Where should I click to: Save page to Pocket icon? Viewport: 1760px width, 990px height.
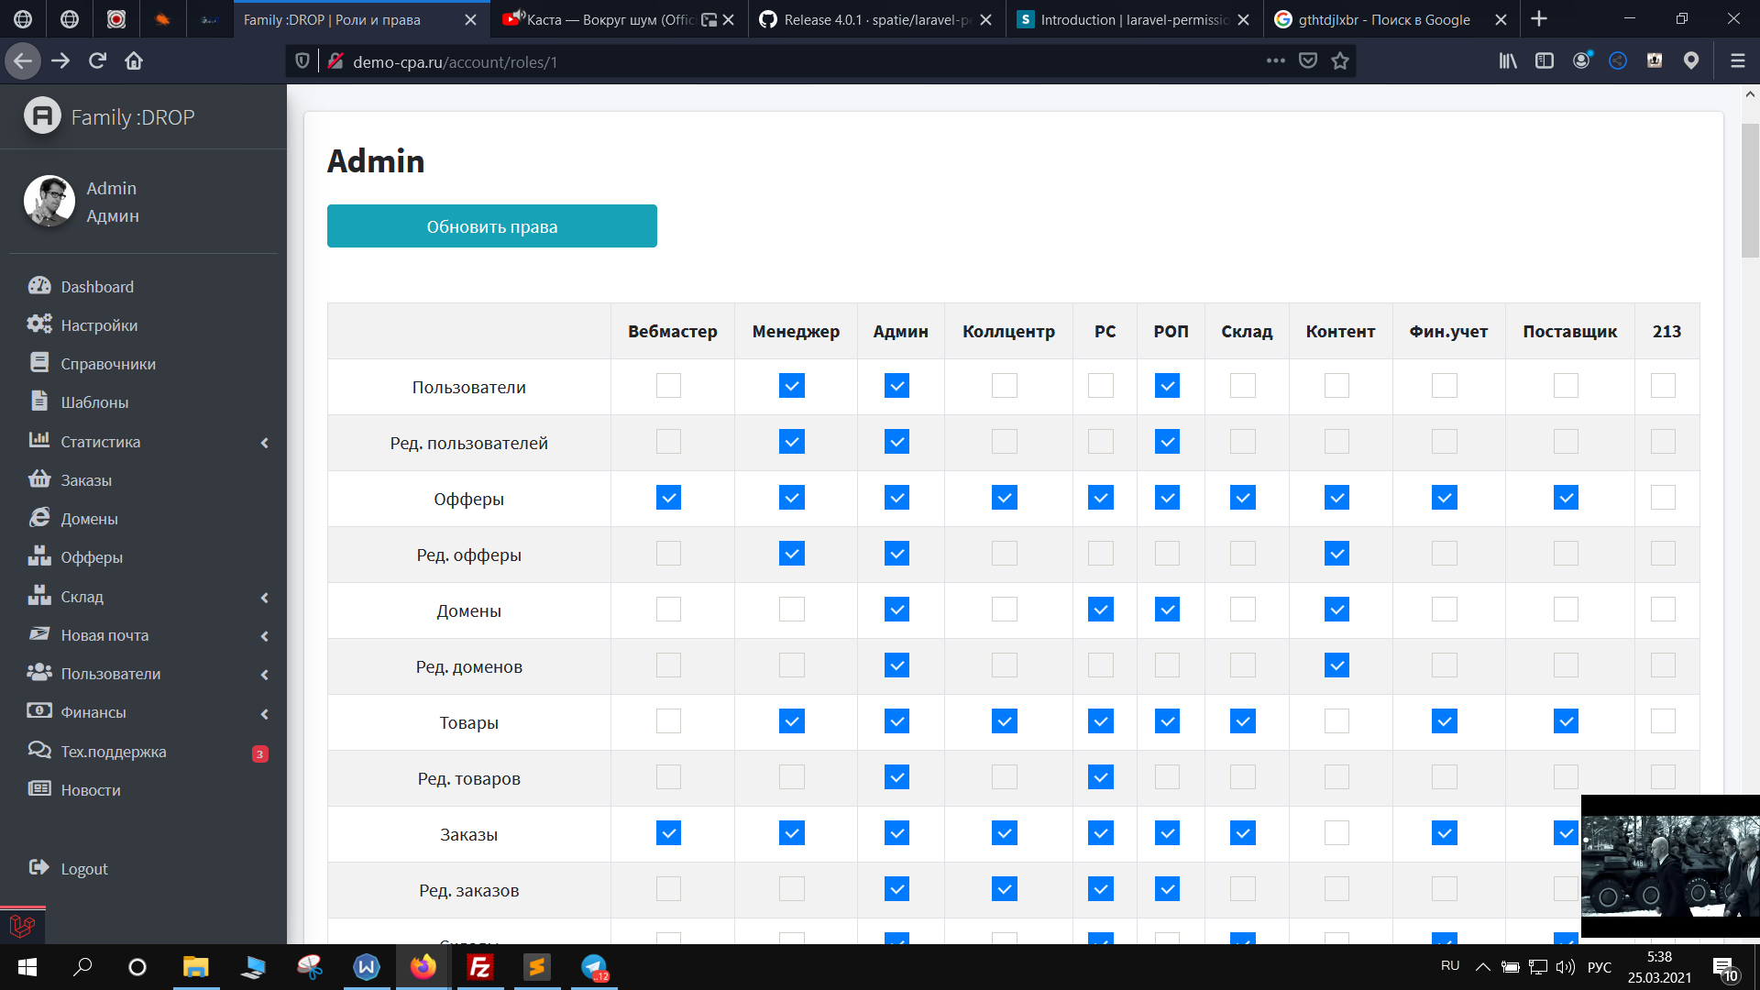pyautogui.click(x=1308, y=60)
